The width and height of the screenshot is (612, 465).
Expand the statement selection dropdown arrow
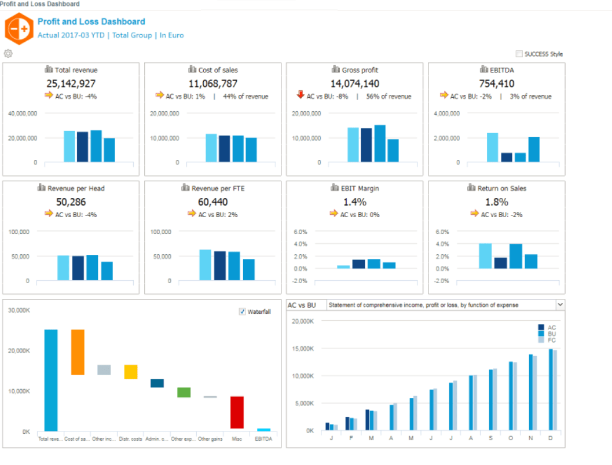coord(559,305)
